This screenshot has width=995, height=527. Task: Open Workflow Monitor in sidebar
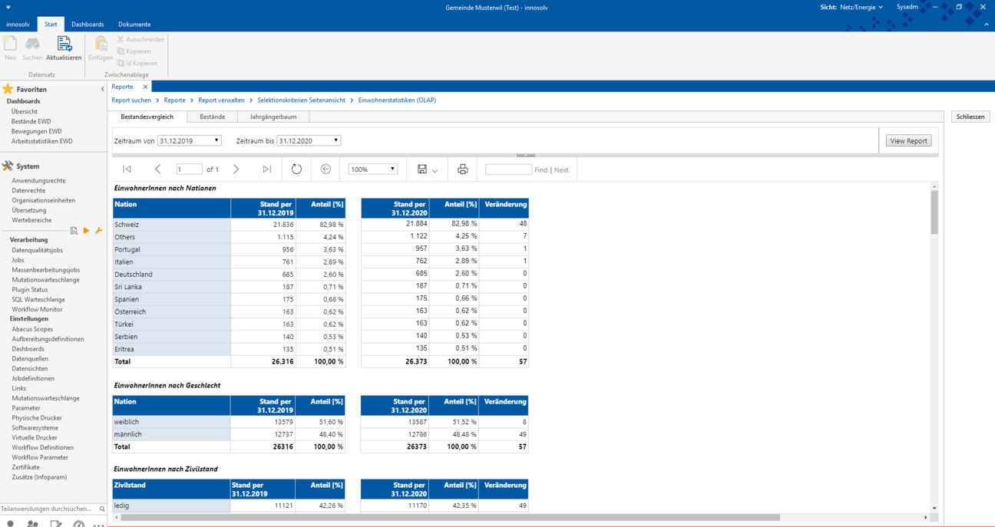[x=37, y=310]
